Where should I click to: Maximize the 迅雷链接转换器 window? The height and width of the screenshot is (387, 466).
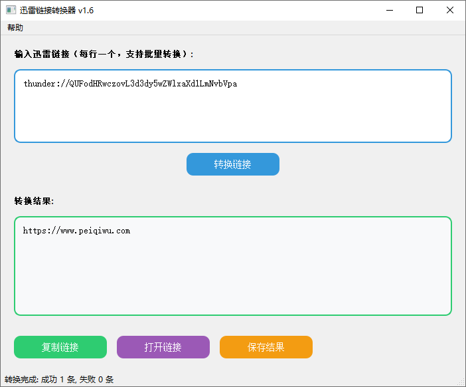click(x=420, y=10)
